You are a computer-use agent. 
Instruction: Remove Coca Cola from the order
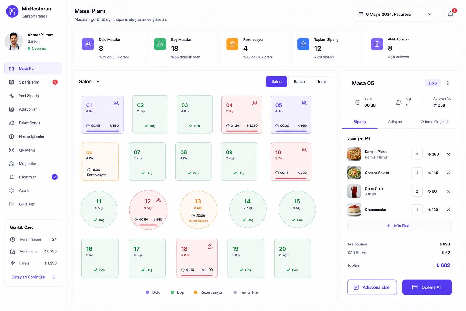click(448, 191)
